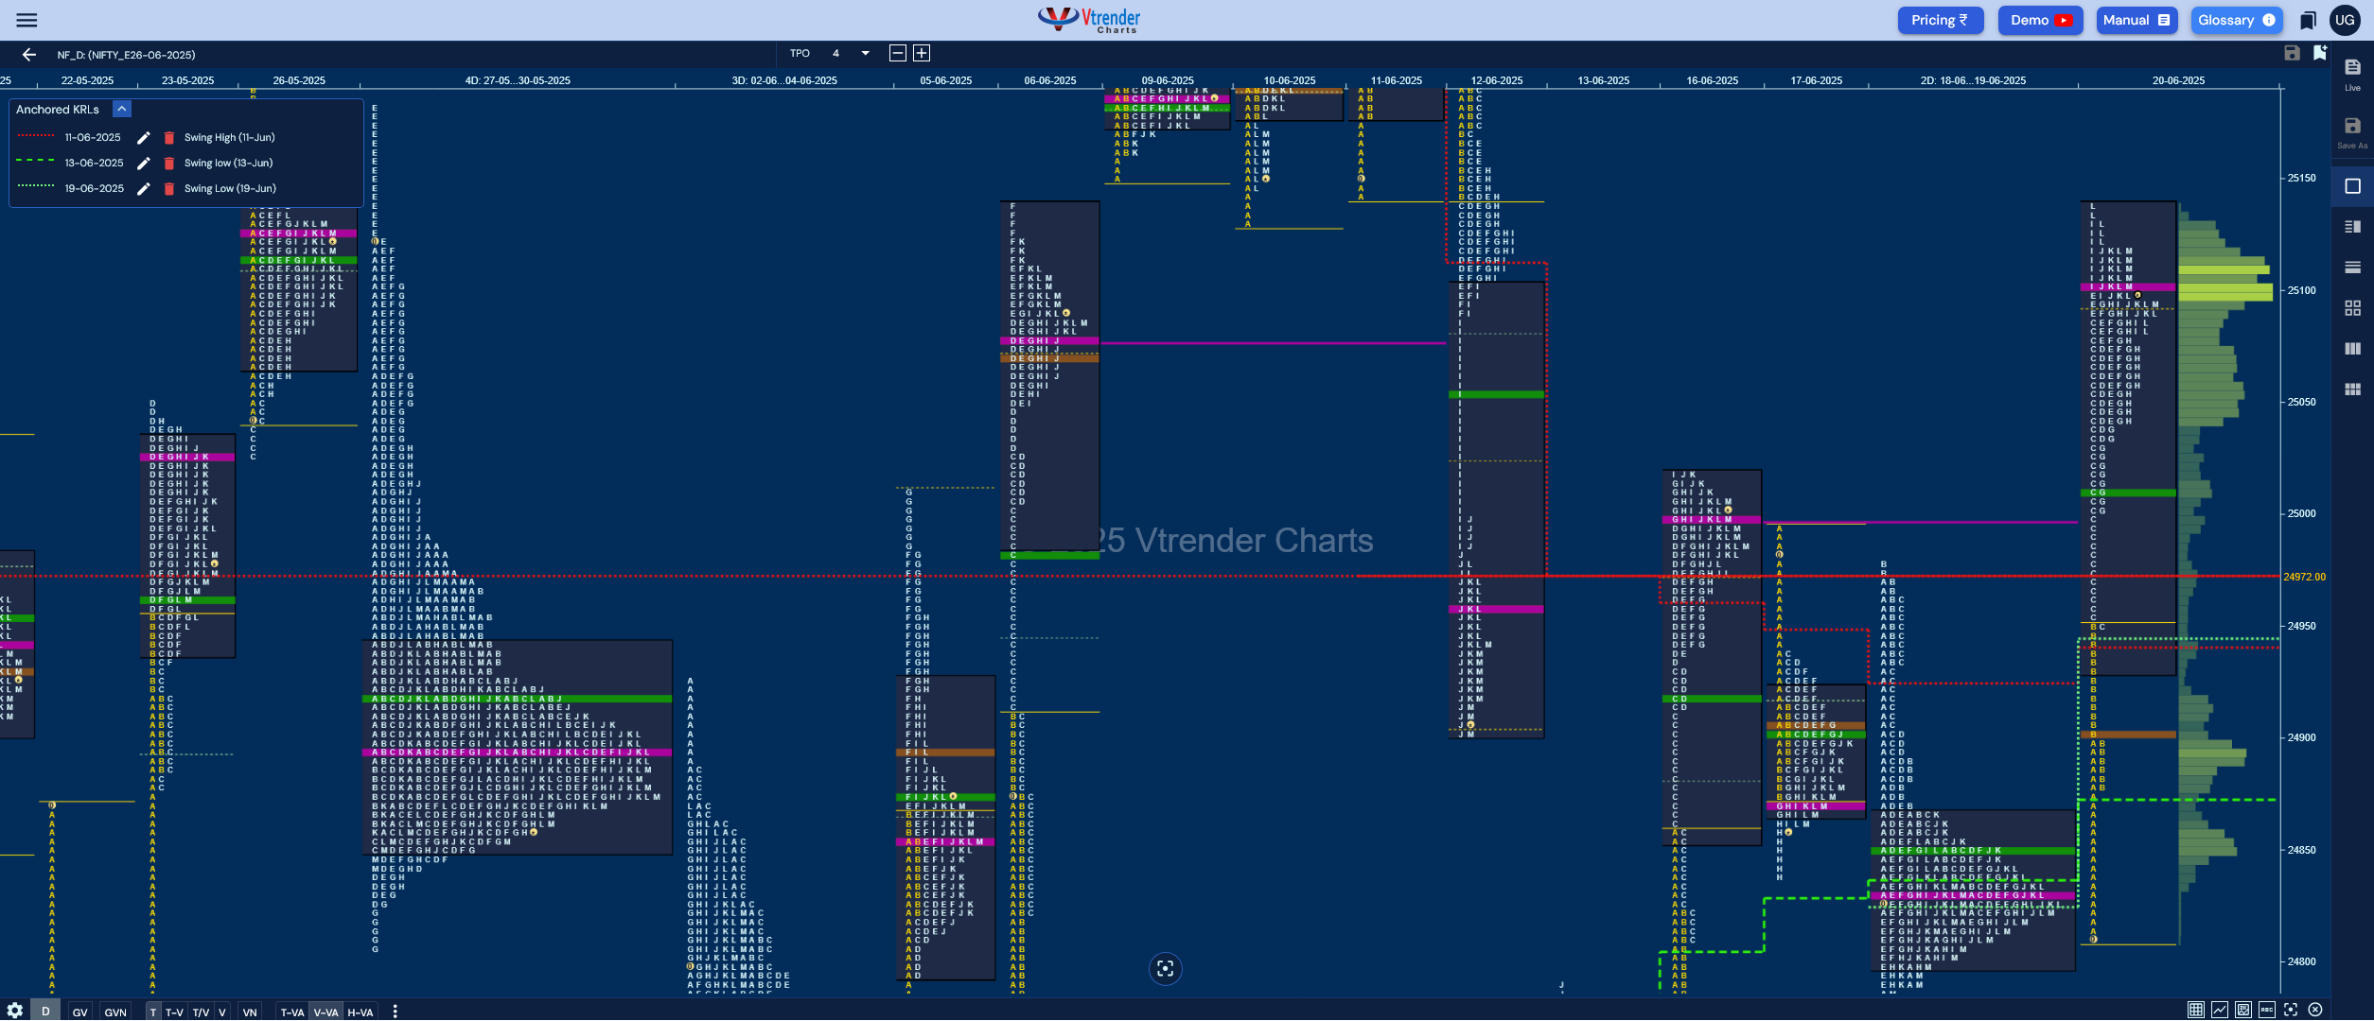The width and height of the screenshot is (2374, 1021).
Task: Edit the 11-06-2025 Swing High KRL
Action: click(x=144, y=138)
